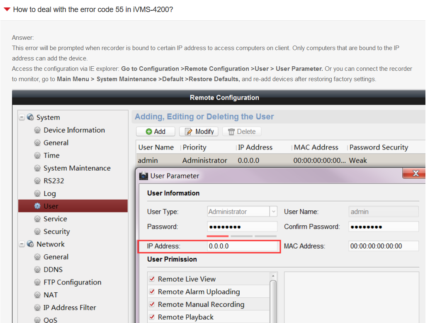The height and width of the screenshot is (323, 430).
Task: Click the Delete trash can icon
Action: (231, 132)
